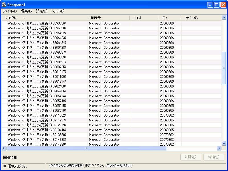Sort by プログラム column header

click(x=44, y=18)
